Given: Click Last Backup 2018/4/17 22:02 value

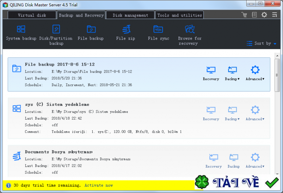Looking at the screenshot, I should pyautogui.click(x=67, y=165).
